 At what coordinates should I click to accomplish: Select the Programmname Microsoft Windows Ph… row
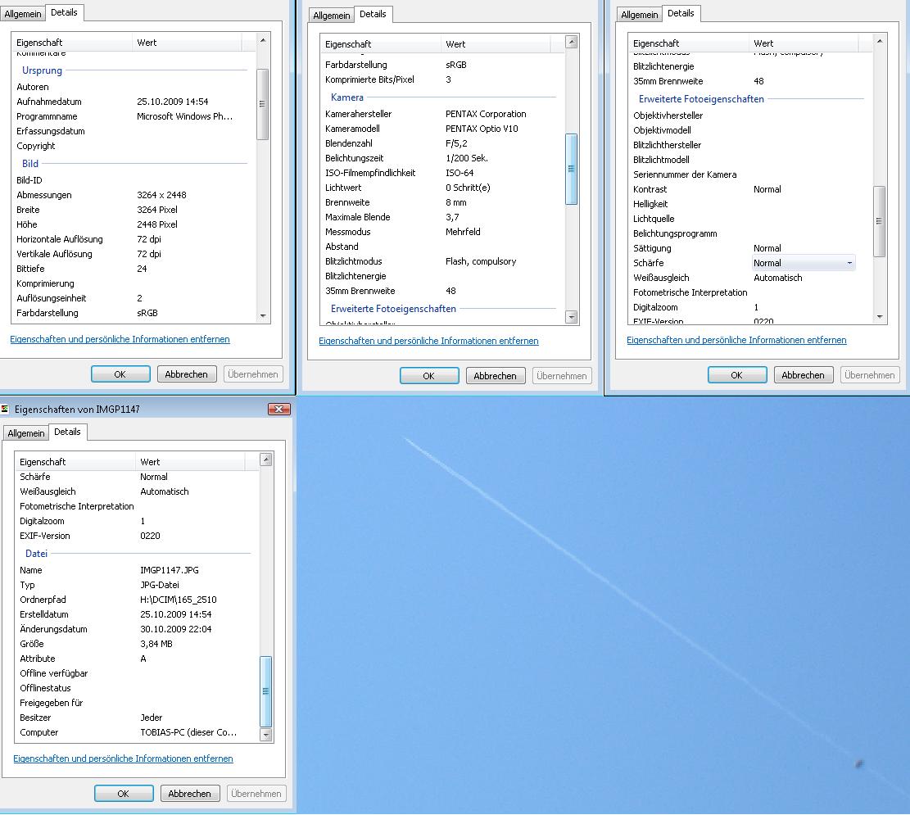click(134, 116)
